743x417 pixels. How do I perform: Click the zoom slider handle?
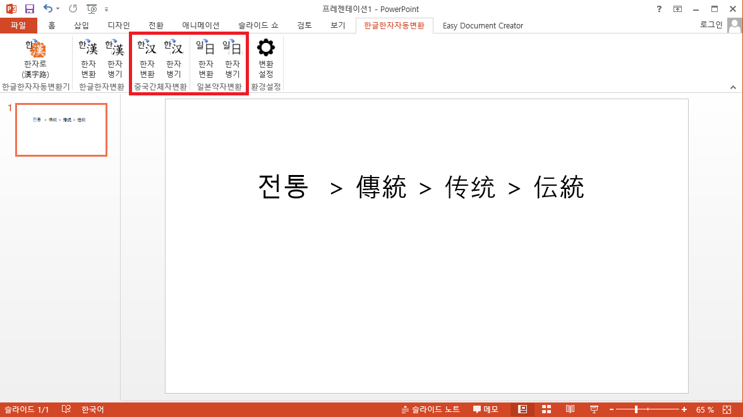(636, 409)
